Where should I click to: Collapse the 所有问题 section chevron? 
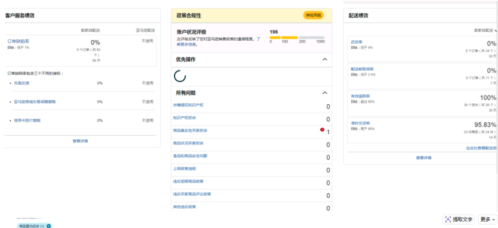pos(325,93)
